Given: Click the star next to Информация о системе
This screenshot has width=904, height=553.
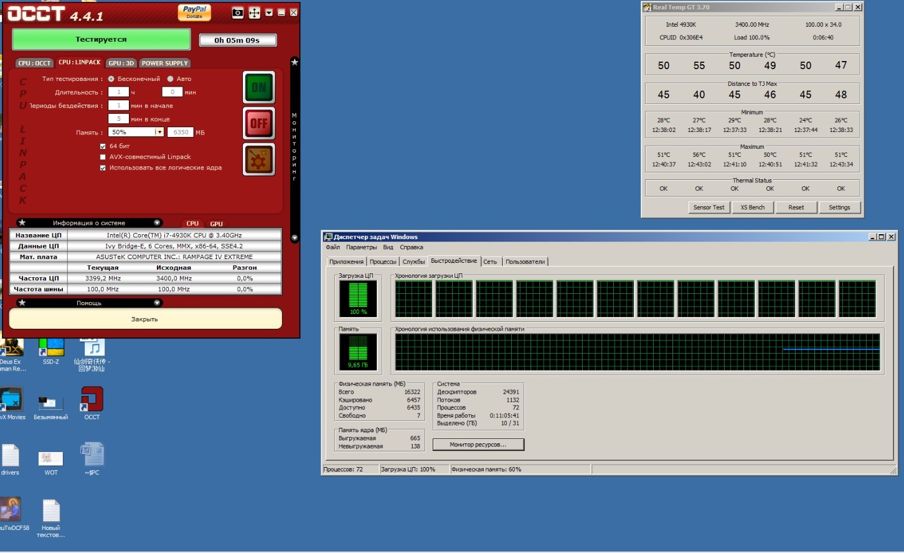Looking at the screenshot, I should pyautogui.click(x=22, y=222).
